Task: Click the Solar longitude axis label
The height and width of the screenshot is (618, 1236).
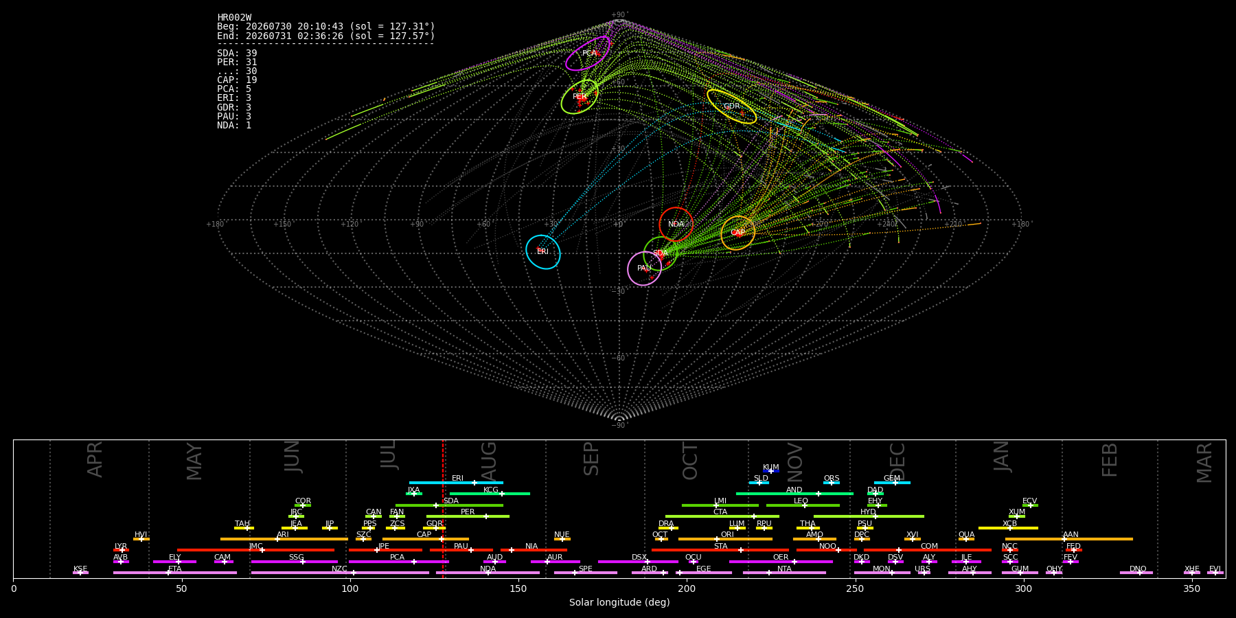Action: (x=619, y=602)
